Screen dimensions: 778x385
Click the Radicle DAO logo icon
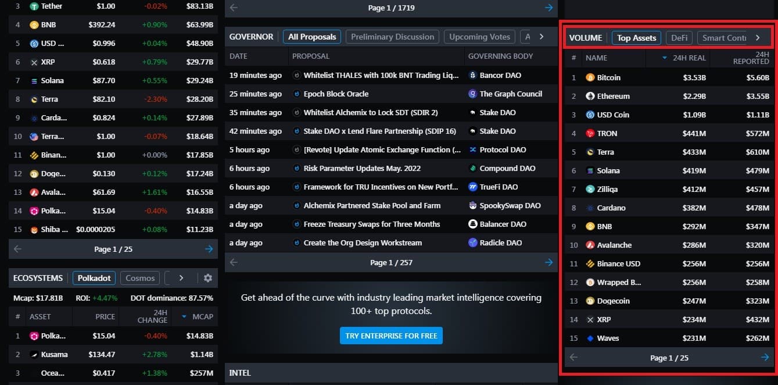(x=473, y=243)
